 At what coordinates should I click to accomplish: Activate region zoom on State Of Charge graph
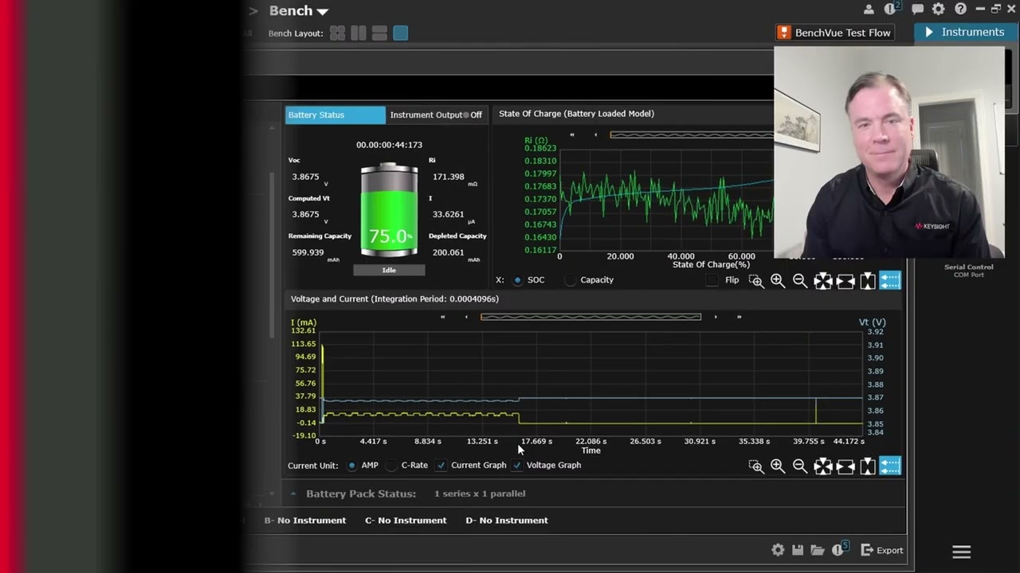coord(756,281)
